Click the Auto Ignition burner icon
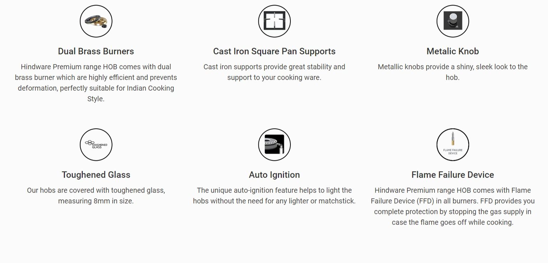 (x=274, y=145)
